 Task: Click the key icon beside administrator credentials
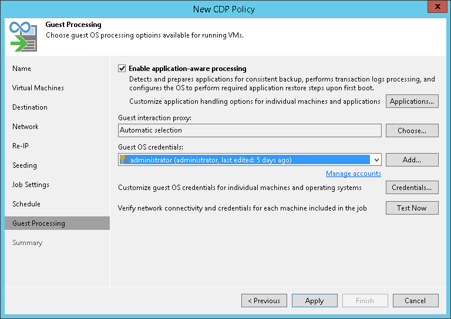(124, 159)
